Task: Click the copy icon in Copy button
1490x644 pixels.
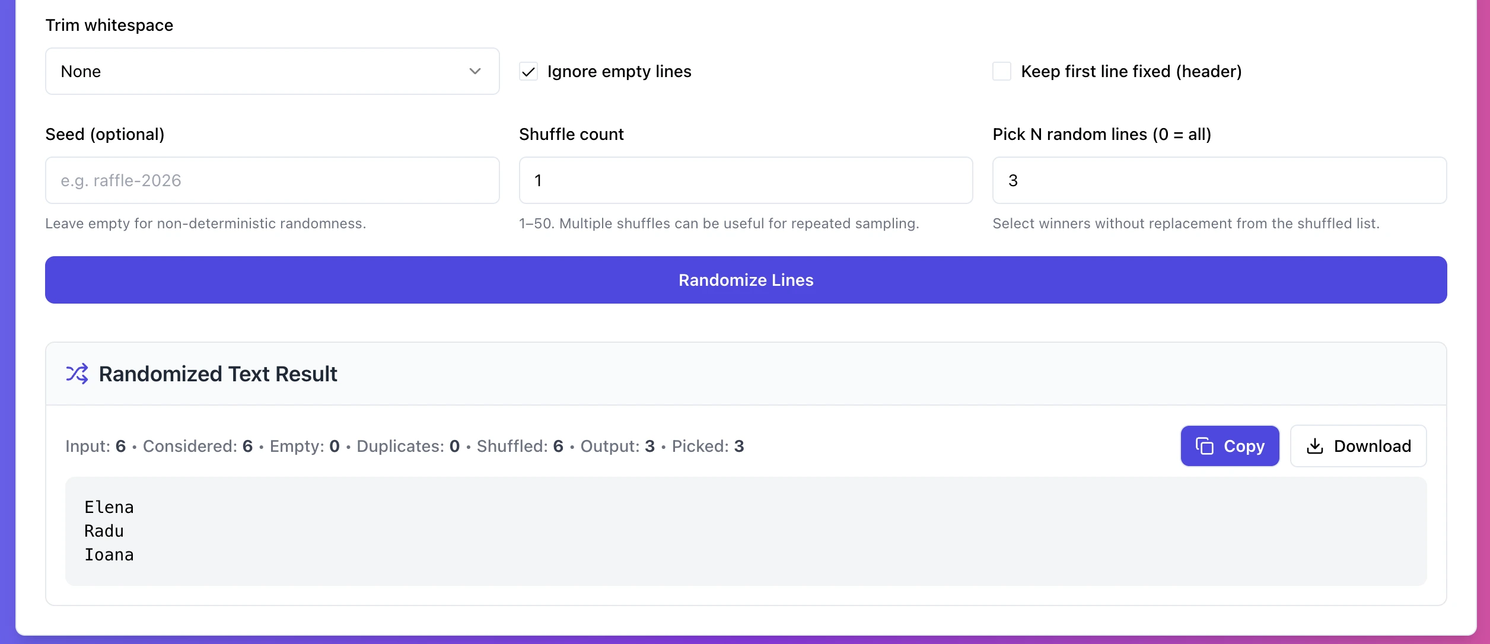Action: click(x=1204, y=446)
